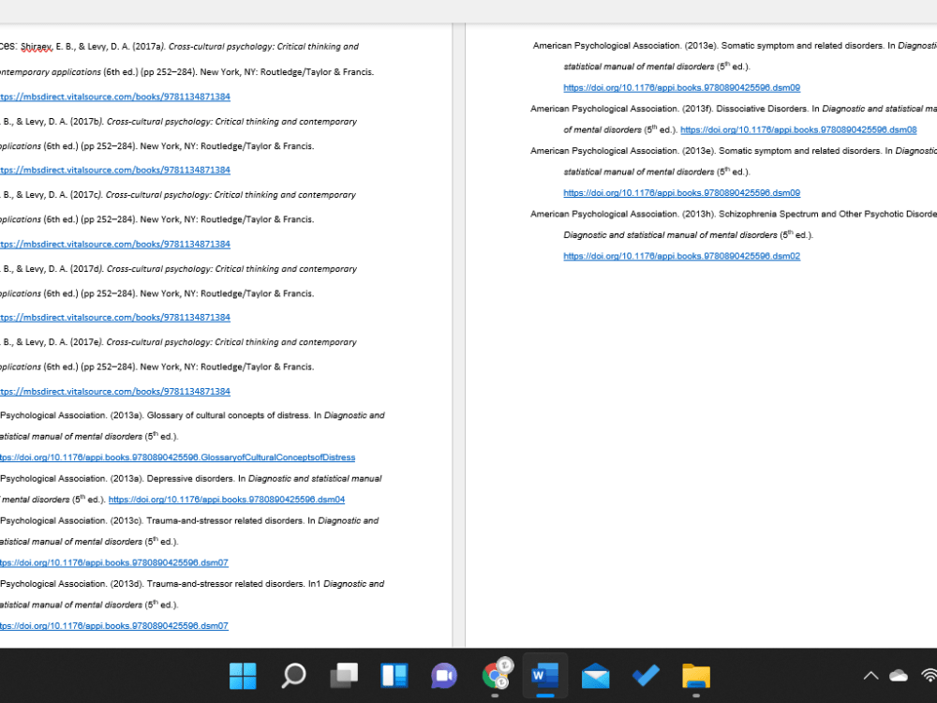
Task: Launch Google Chrome
Action: 495,676
